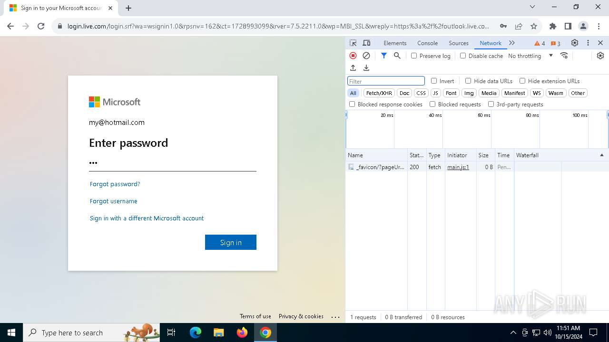Reload the page

click(x=41, y=26)
